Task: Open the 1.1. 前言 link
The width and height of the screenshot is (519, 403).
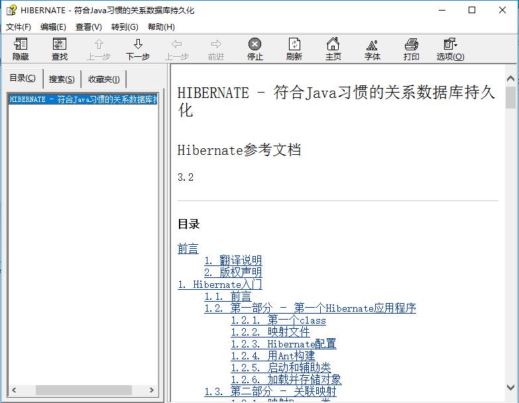Action: 228,296
